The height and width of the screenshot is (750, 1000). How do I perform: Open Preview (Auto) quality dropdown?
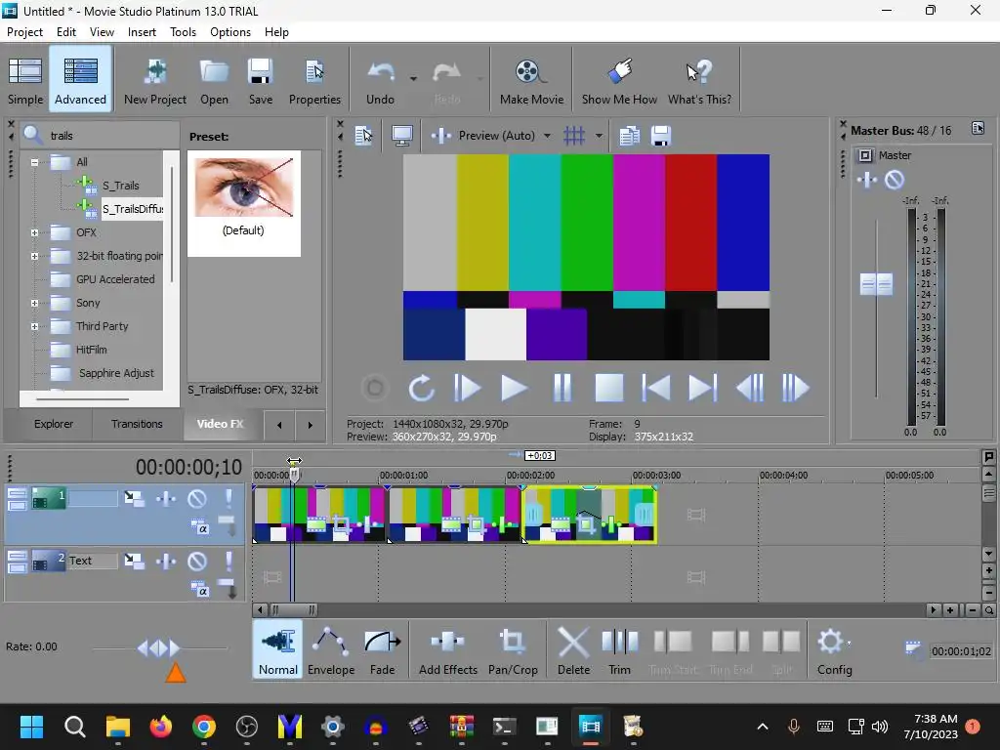[547, 135]
